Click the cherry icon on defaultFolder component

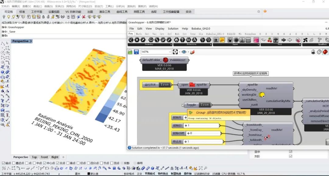point(165,60)
